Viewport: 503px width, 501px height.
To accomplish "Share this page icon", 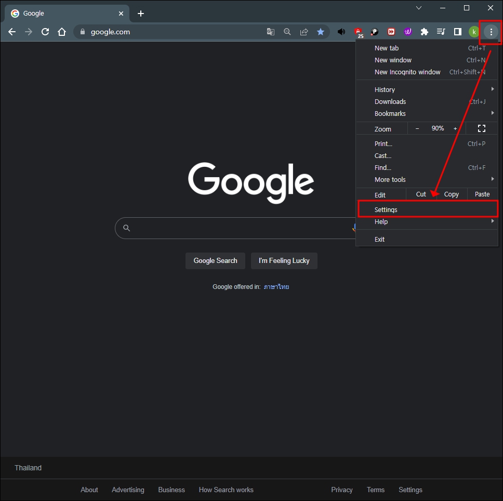I will (x=304, y=32).
